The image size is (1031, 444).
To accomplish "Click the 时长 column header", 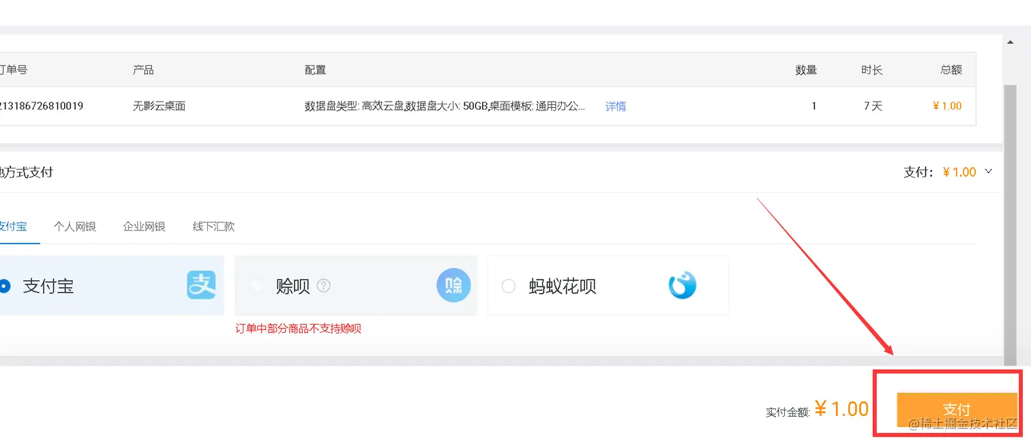I will pos(871,70).
